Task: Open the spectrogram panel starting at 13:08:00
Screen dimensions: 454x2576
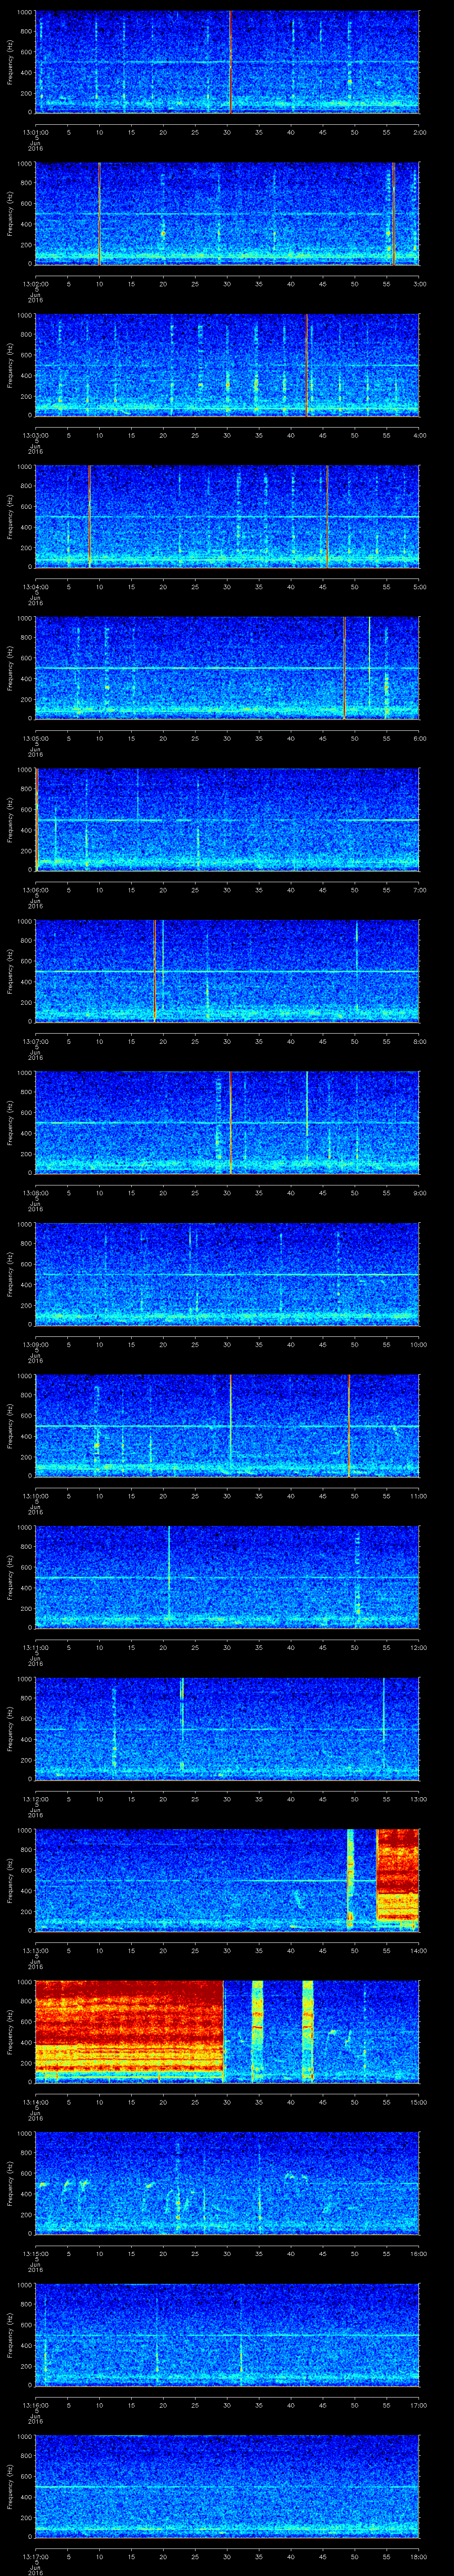Action: 227,1123
